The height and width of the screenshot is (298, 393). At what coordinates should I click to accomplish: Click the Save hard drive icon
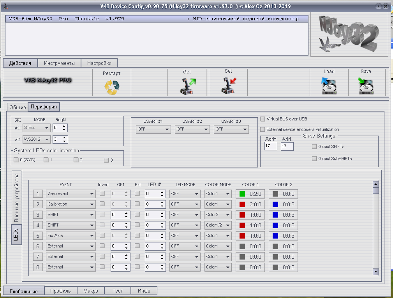[x=366, y=86]
